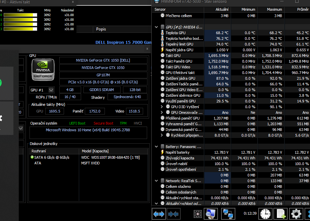Viewport: 310px width, 221px height.
Task: Click the Popis column header
Action: point(101,29)
